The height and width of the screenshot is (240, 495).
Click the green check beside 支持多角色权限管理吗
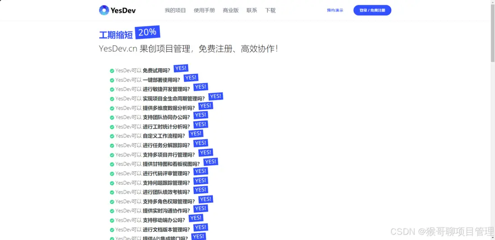(x=112, y=202)
